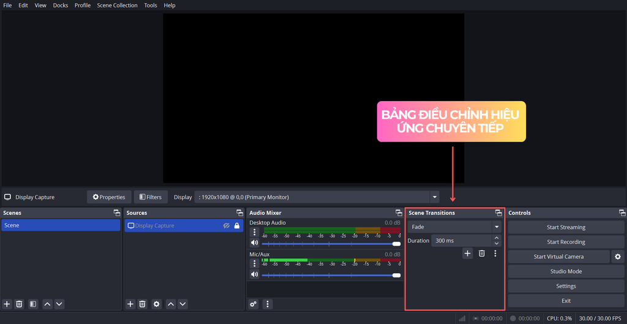
Task: Click the black preview canvas
Action: (x=313, y=99)
